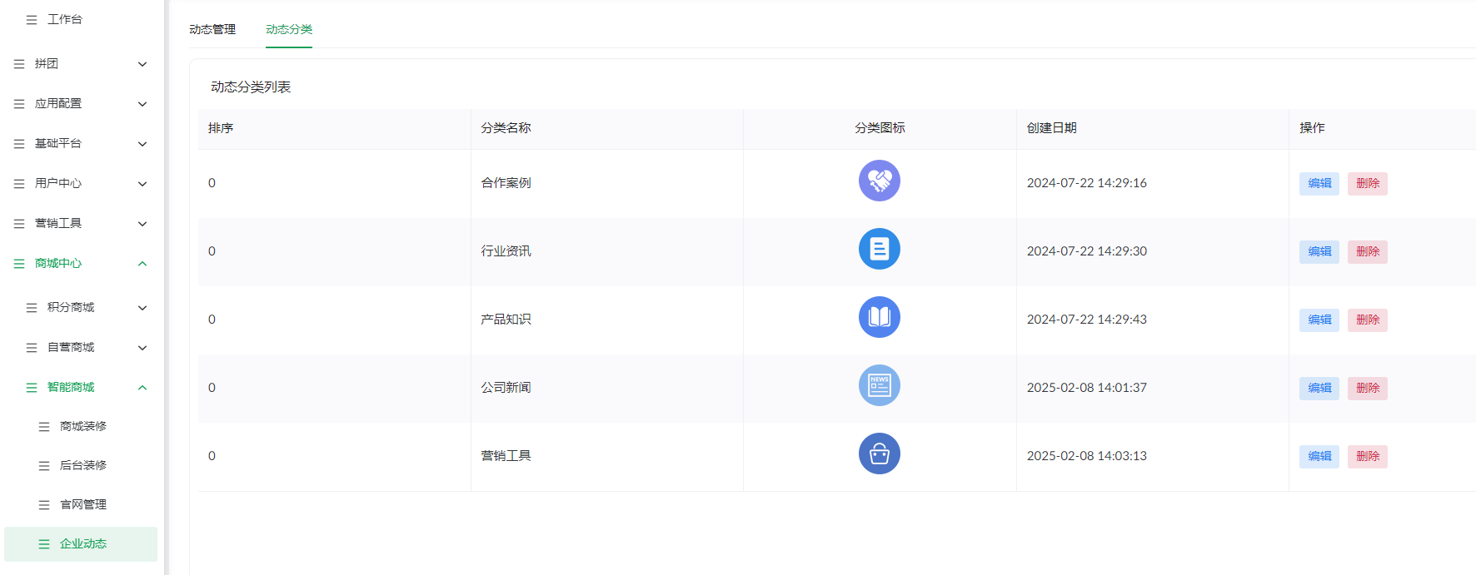Open 工作台 in the sidebar
1476x575 pixels.
[65, 19]
